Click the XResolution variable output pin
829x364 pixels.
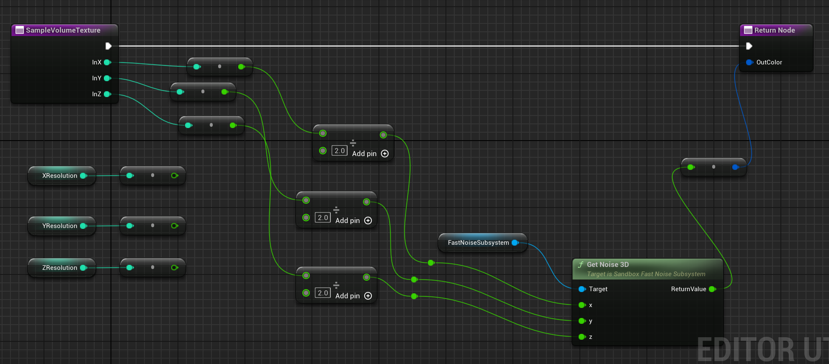(83, 176)
